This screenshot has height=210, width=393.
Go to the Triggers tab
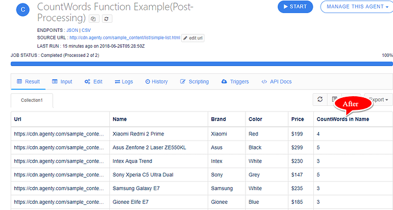235,81
